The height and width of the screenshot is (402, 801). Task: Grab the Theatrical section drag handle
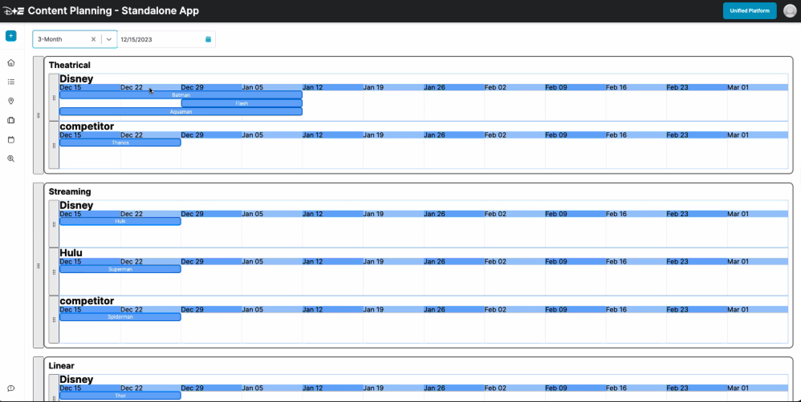(38, 115)
